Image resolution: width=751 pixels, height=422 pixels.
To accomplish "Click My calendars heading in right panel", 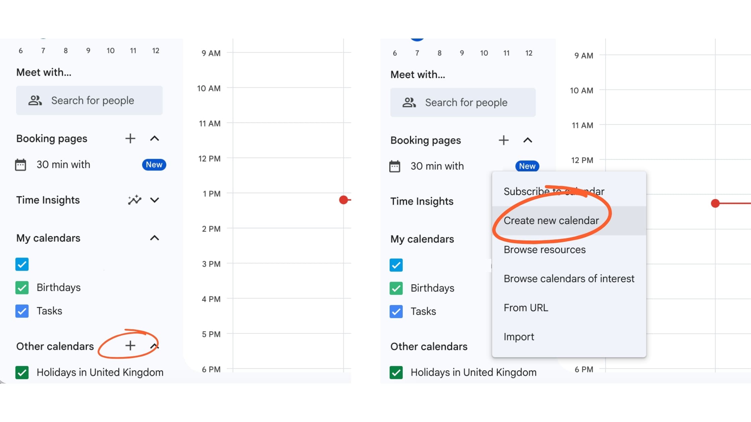I will click(x=422, y=239).
